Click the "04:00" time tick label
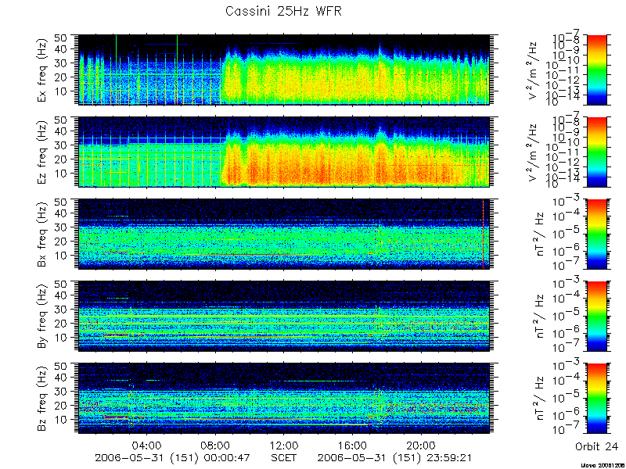The height and width of the screenshot is (469, 626). (x=147, y=445)
